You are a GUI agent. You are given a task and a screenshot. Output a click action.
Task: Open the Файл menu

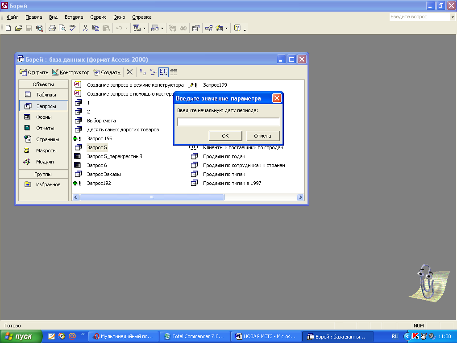tap(12, 17)
